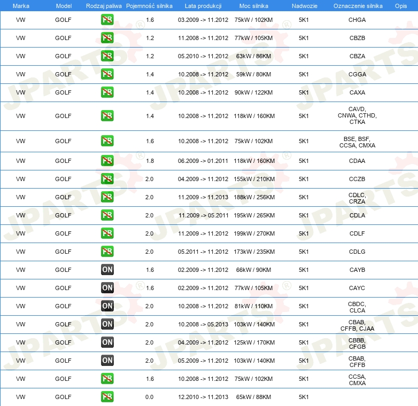Viewport: 418px width, 406px height.
Task: Click petrol fuel icon in CBZA row
Action: (x=107, y=56)
